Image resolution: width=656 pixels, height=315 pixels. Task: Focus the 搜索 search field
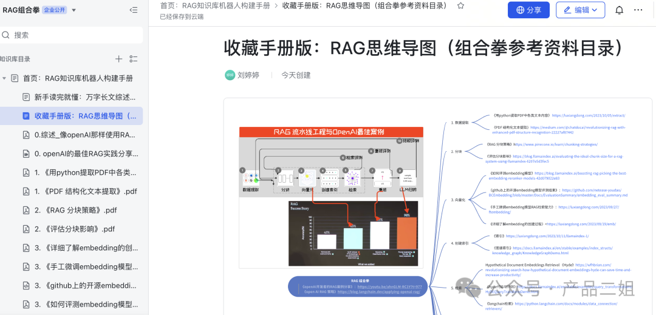click(71, 35)
